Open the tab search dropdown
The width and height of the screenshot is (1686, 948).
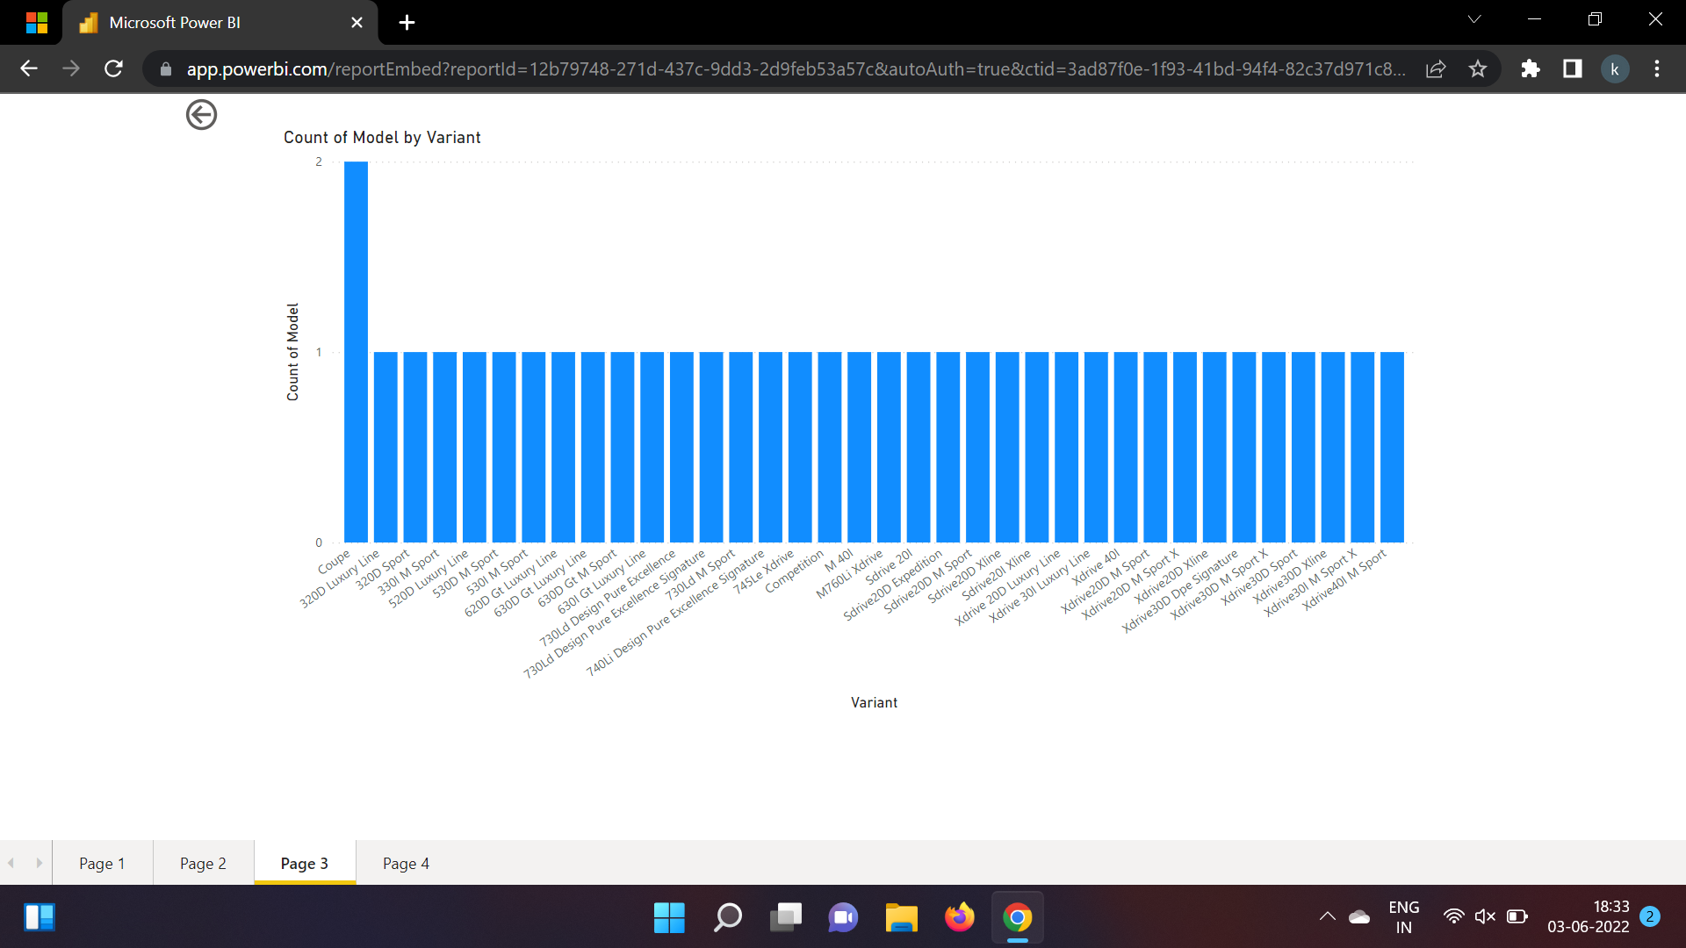(x=1475, y=19)
